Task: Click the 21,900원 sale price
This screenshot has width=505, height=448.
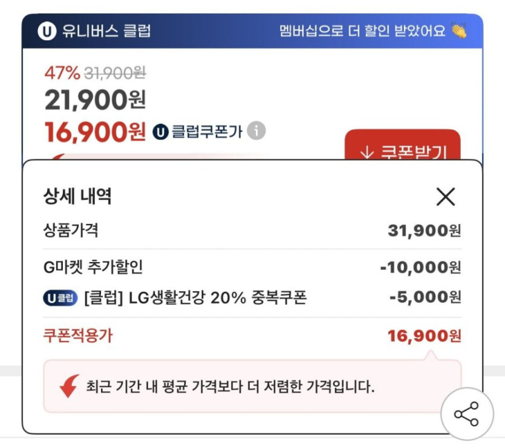Action: pyautogui.click(x=95, y=99)
